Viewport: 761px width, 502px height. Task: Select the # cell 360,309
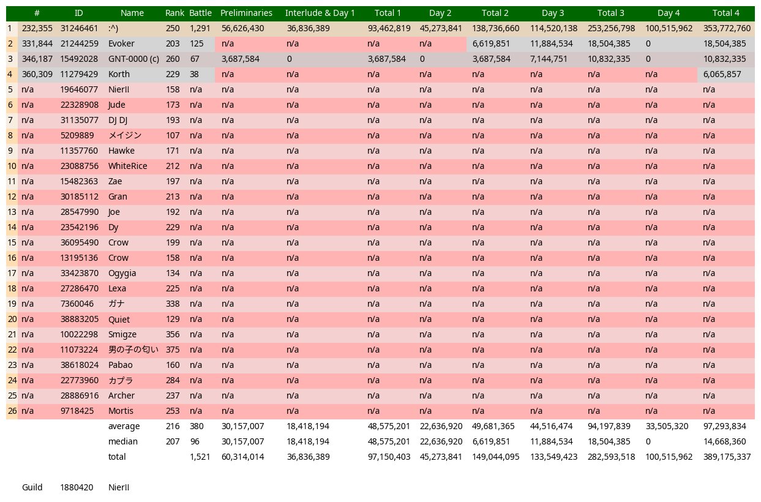(37, 74)
